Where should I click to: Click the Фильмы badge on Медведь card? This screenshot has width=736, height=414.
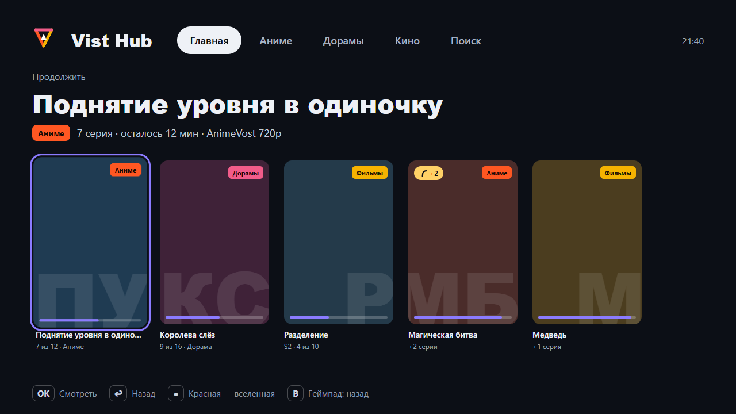tap(618, 172)
